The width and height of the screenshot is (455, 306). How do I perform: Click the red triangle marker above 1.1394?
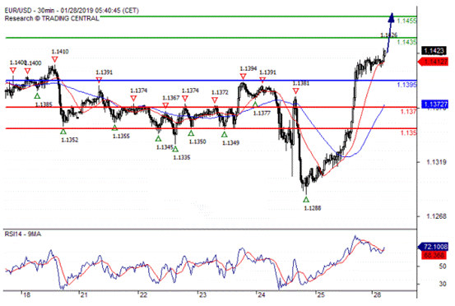243,76
